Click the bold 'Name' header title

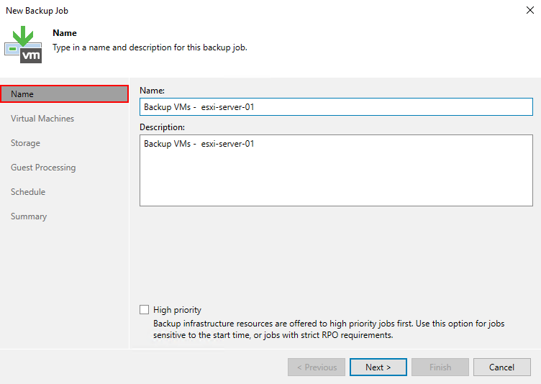tap(65, 33)
